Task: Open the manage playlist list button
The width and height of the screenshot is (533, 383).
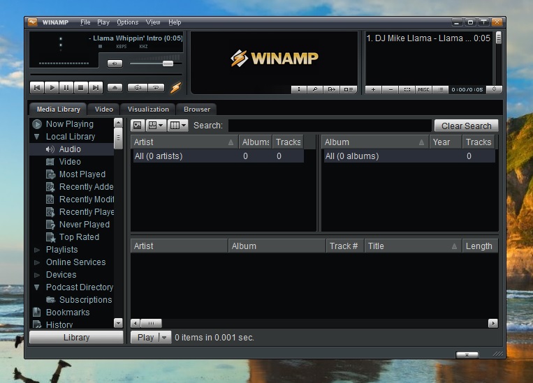Action: pos(441,89)
